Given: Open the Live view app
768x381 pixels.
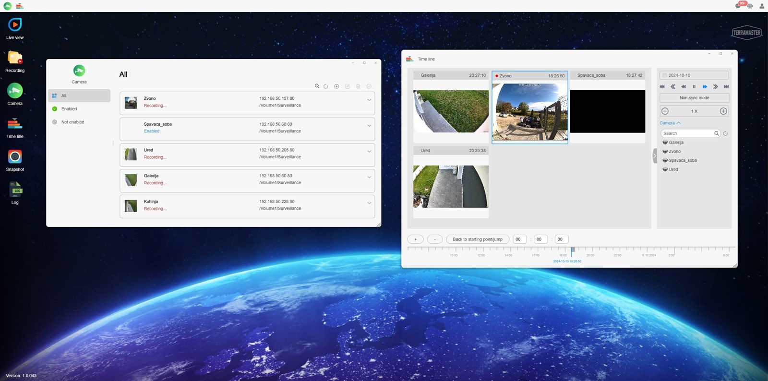Looking at the screenshot, I should click(x=15, y=25).
